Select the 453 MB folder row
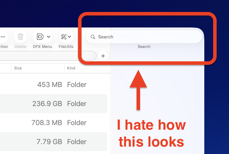This screenshot has width=229, height=154. click(x=54, y=85)
